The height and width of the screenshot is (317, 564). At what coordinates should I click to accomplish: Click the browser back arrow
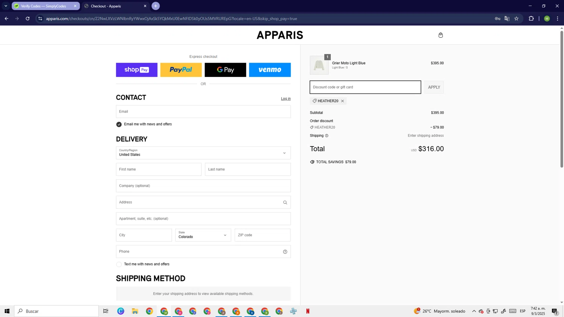pyautogui.click(x=6, y=18)
